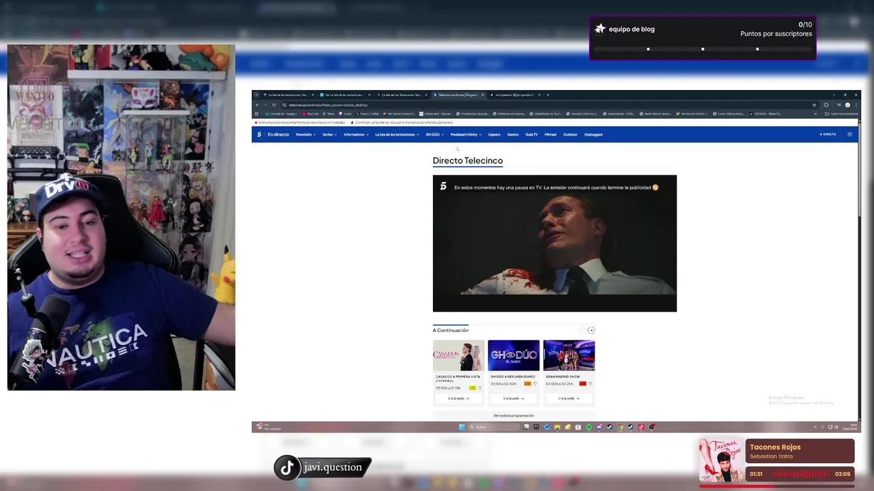Open Spotify from the taskbar

click(589, 427)
